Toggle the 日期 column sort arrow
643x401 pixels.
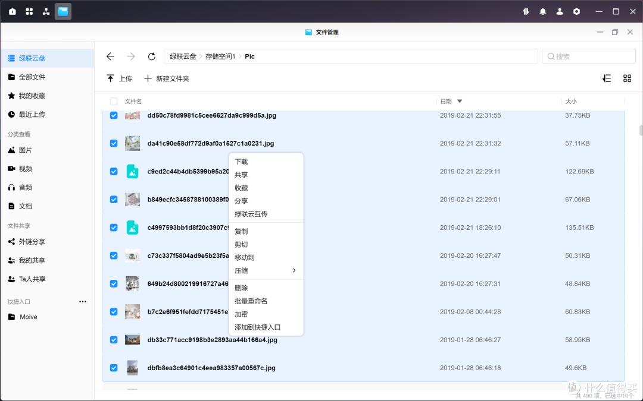[x=460, y=102]
